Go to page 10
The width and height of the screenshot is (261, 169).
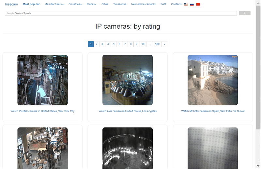[143, 44]
